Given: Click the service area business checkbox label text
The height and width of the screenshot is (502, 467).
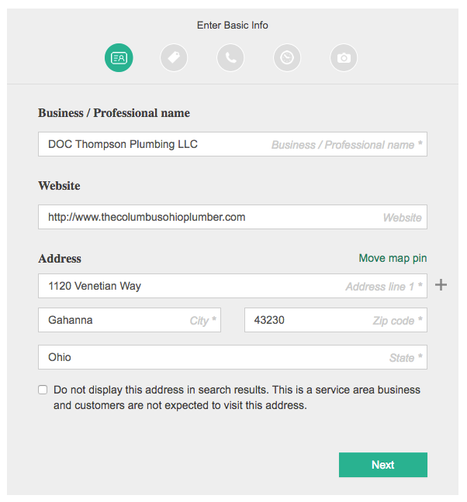Looking at the screenshot, I should point(237,397).
